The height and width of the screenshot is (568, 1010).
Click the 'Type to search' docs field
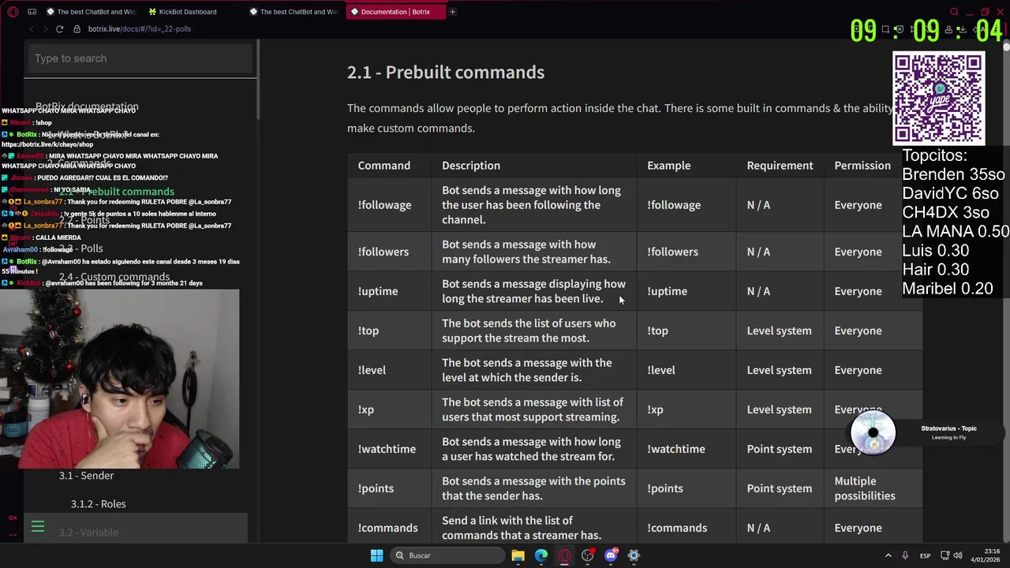click(140, 58)
